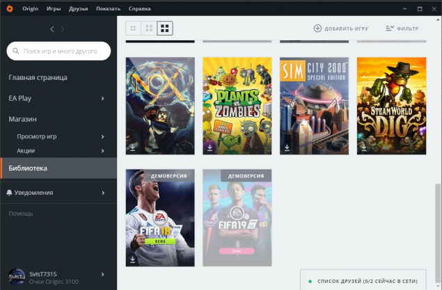Expand the Просмотр игр chevron
The height and width of the screenshot is (290, 442).
pyautogui.click(x=102, y=136)
